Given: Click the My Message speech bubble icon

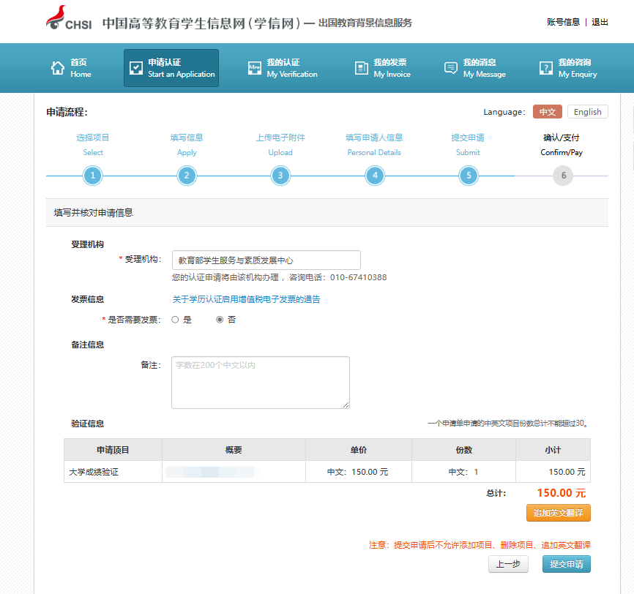Looking at the screenshot, I should 451,68.
